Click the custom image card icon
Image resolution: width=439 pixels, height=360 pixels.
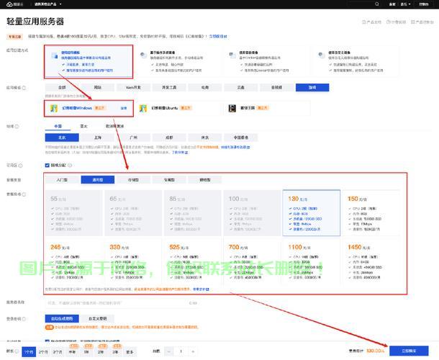322,55
